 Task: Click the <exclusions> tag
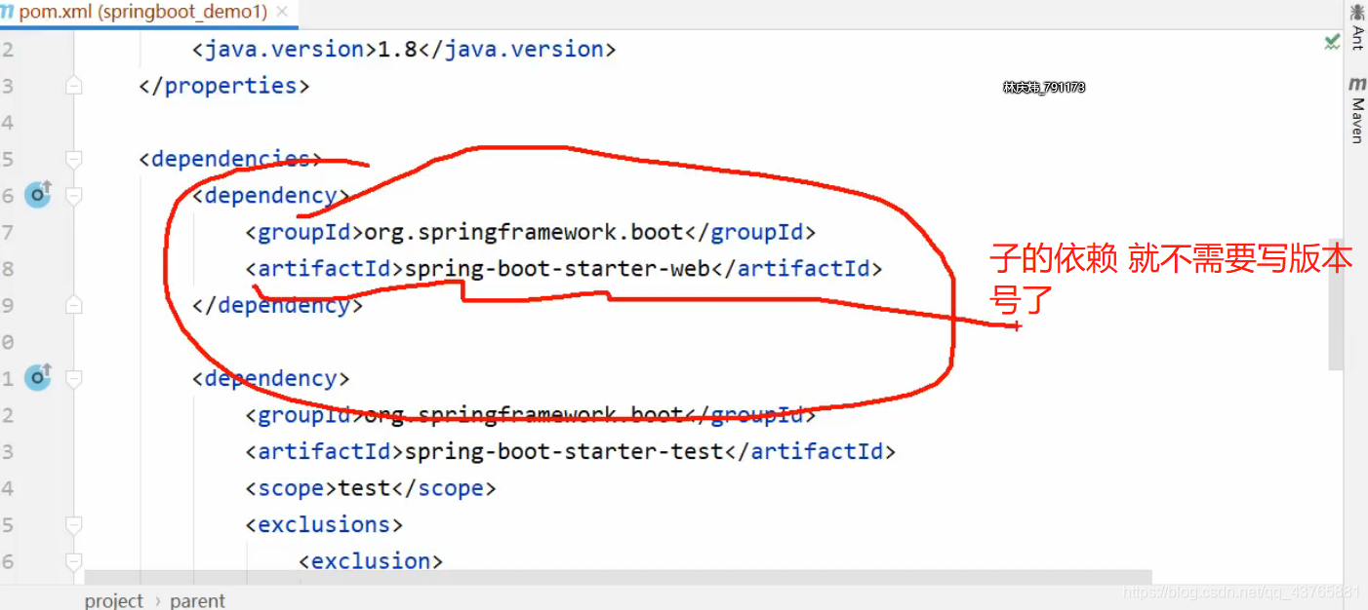[324, 524]
